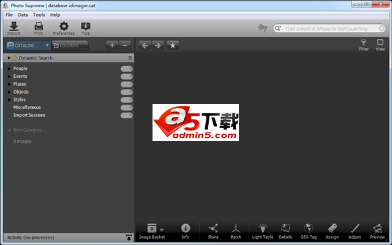Open the Light Table
Screen dimensions: 392x245
263,232
